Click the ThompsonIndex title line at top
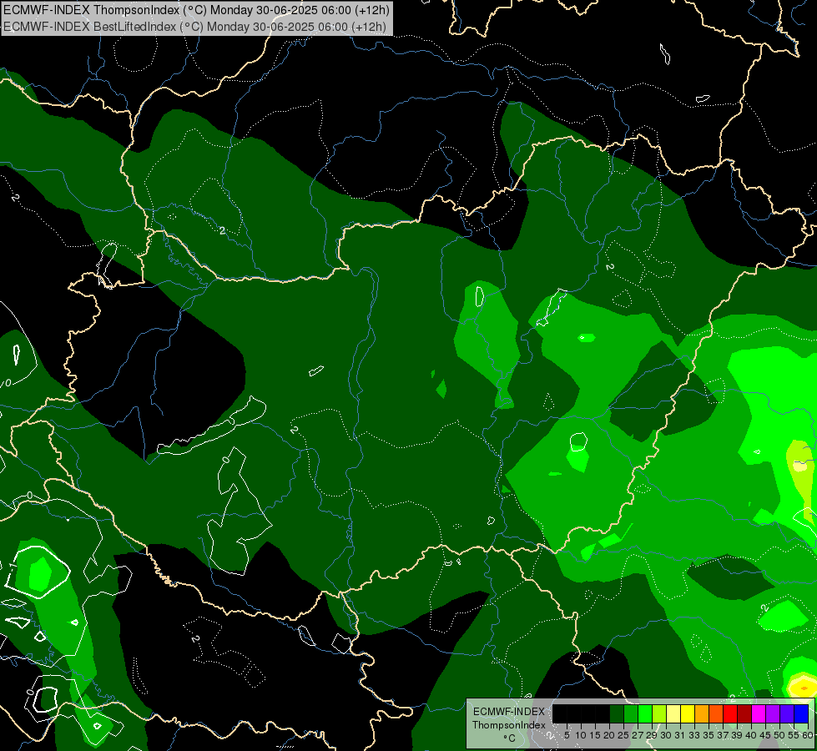817x751 pixels. pyautogui.click(x=196, y=10)
